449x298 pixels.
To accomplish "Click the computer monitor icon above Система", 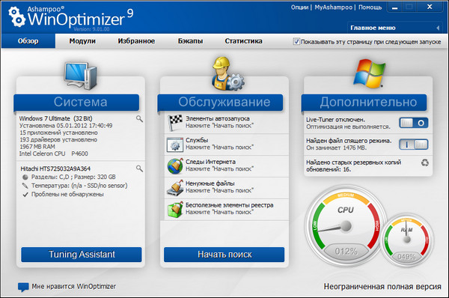I will (x=81, y=76).
